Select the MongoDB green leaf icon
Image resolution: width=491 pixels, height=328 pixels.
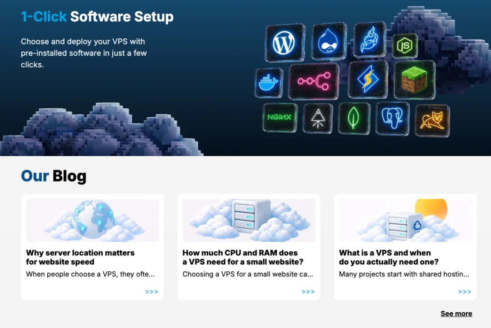click(354, 118)
